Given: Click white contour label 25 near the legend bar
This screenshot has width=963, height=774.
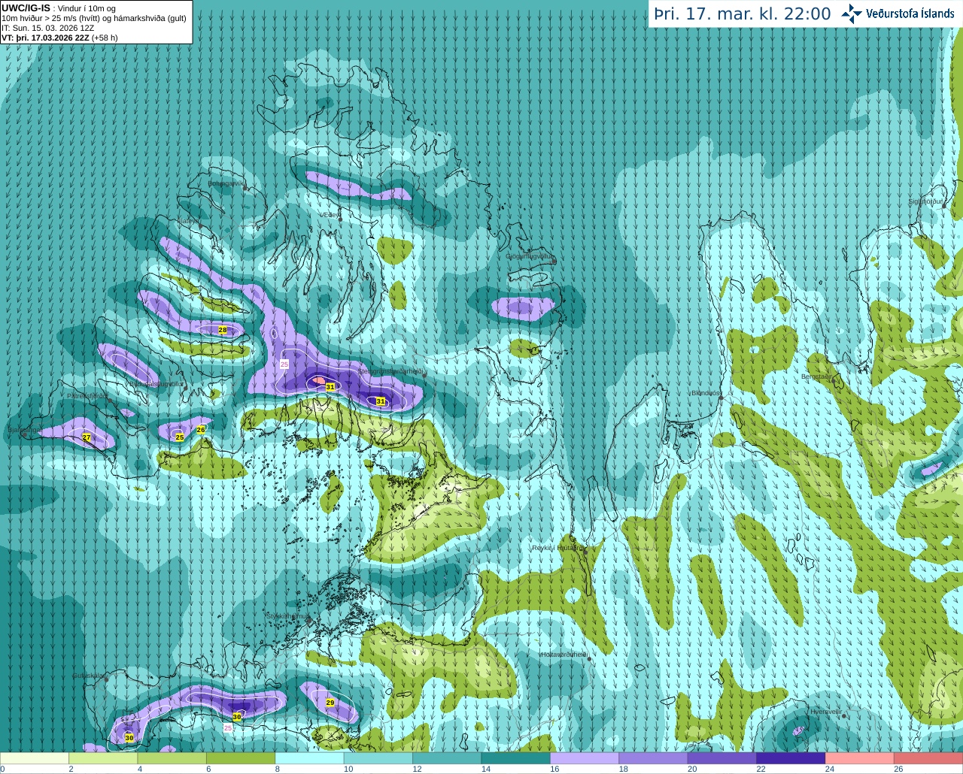Looking at the screenshot, I should (x=228, y=728).
